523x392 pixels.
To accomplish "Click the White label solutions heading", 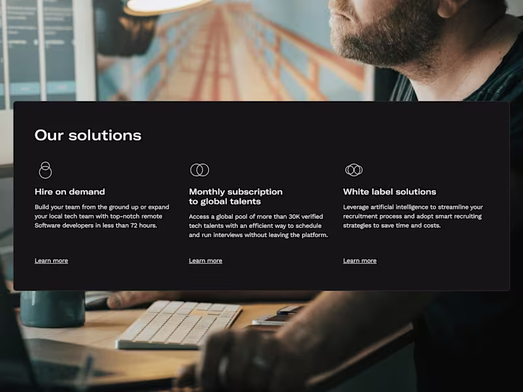I will click(x=390, y=191).
